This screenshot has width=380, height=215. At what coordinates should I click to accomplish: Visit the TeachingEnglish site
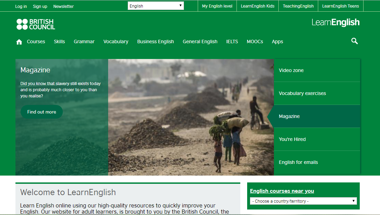pos(298,6)
